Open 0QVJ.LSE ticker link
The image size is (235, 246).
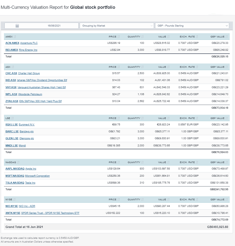(x=12, y=125)
